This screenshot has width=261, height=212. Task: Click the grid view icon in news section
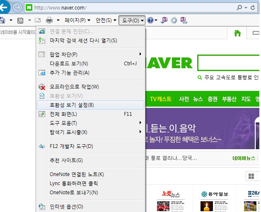pyautogui.click(x=251, y=176)
